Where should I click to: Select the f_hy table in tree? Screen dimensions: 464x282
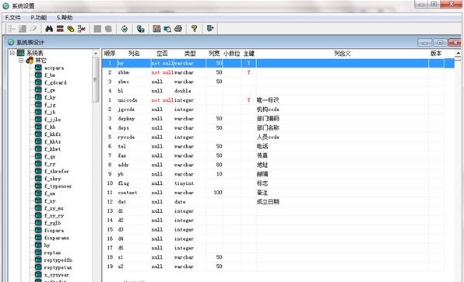50,97
